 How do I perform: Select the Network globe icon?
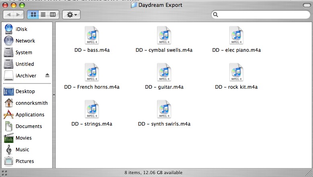click(8, 41)
